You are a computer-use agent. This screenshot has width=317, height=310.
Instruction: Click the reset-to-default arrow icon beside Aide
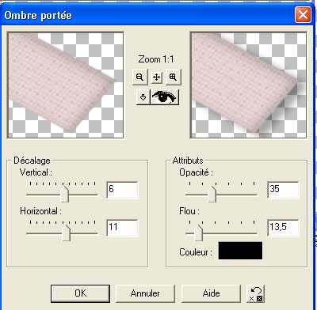point(255,293)
